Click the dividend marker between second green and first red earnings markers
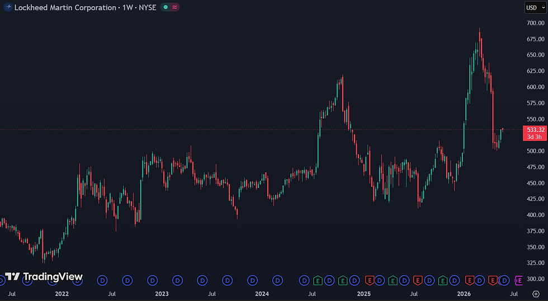 pos(355,280)
